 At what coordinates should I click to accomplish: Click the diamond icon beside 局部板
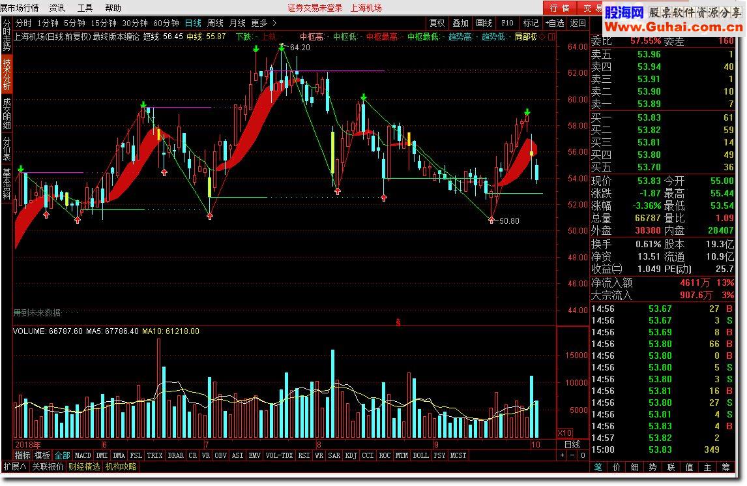click(x=542, y=37)
